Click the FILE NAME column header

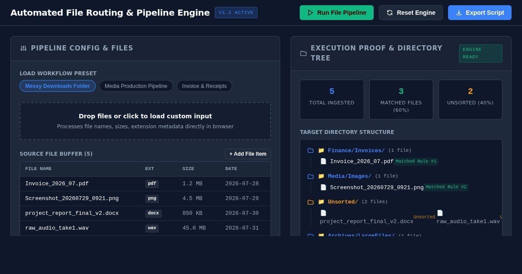[38, 169]
